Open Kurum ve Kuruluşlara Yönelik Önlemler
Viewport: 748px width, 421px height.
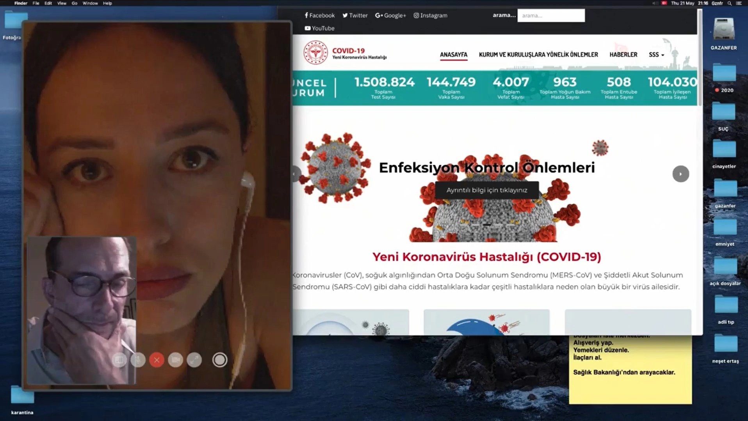coord(538,55)
